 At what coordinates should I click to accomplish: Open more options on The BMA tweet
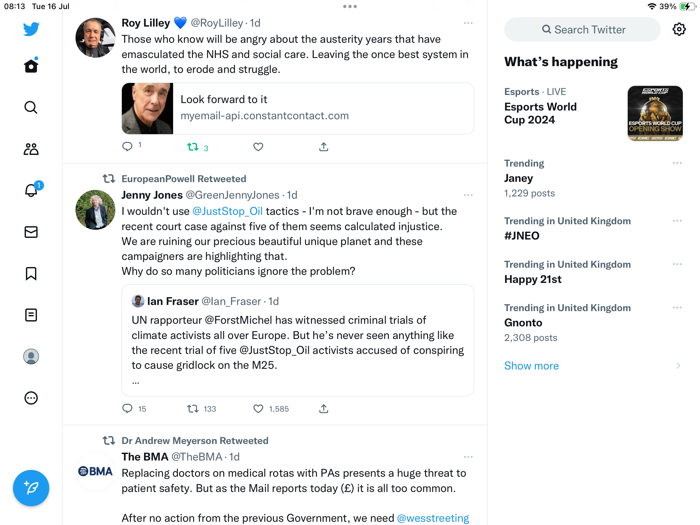[468, 457]
